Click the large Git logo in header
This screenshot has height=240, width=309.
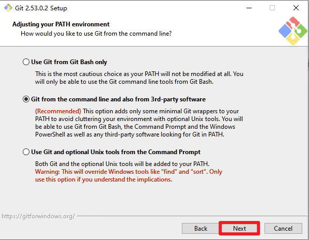coord(293,31)
